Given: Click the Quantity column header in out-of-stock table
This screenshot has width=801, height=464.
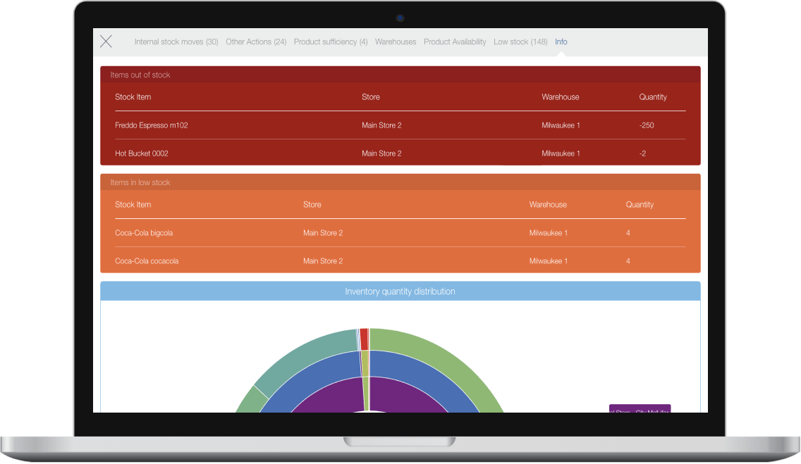Looking at the screenshot, I should (x=652, y=97).
